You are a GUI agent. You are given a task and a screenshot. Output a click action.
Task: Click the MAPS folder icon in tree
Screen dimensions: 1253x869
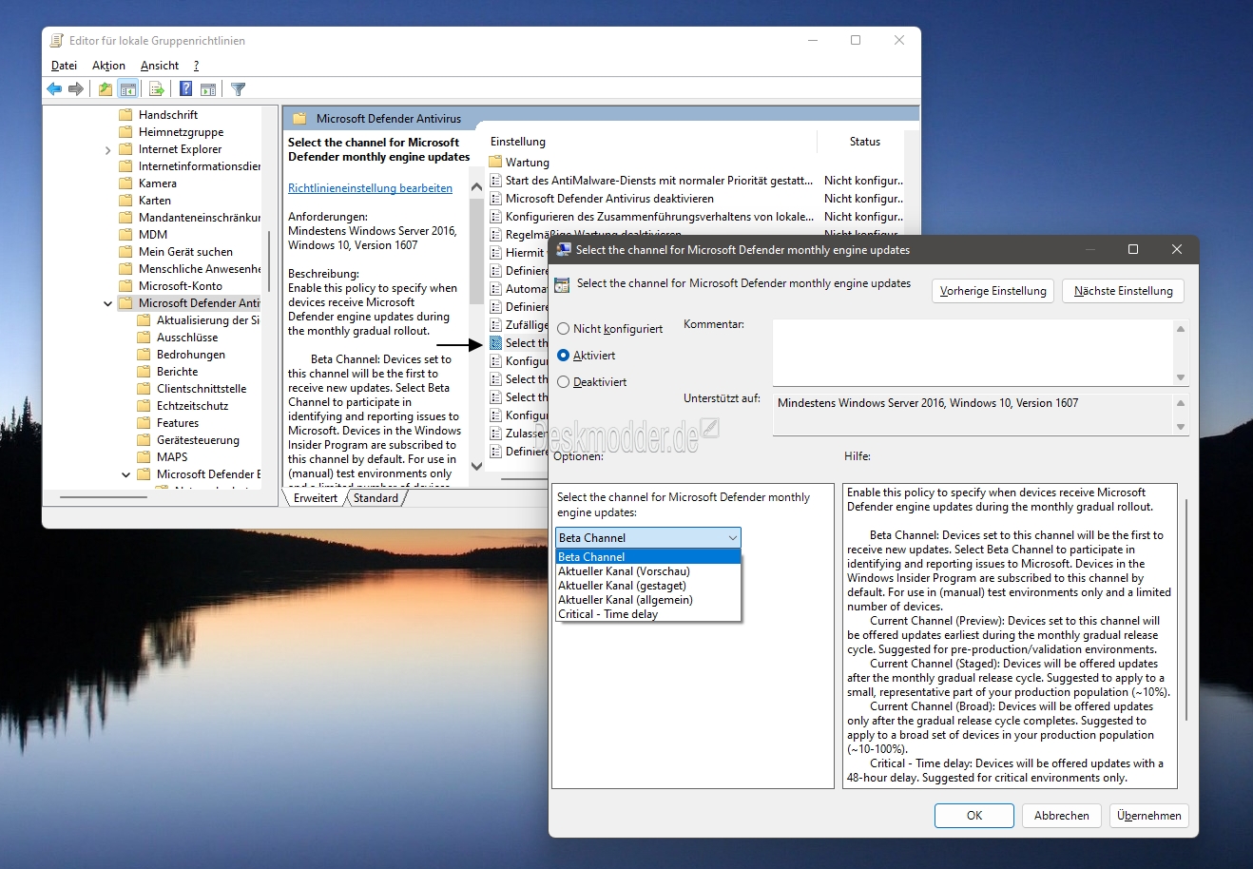coord(144,457)
